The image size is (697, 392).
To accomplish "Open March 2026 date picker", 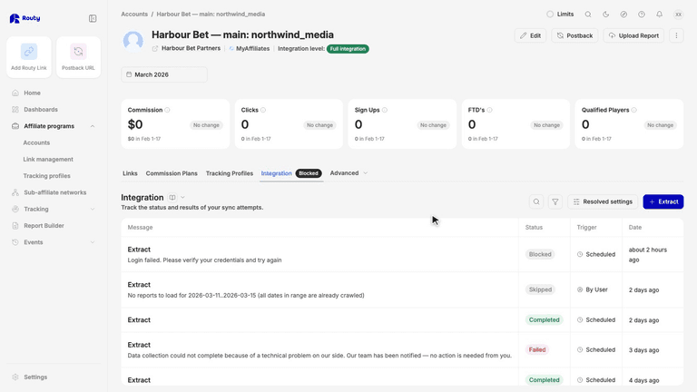I will [164, 74].
